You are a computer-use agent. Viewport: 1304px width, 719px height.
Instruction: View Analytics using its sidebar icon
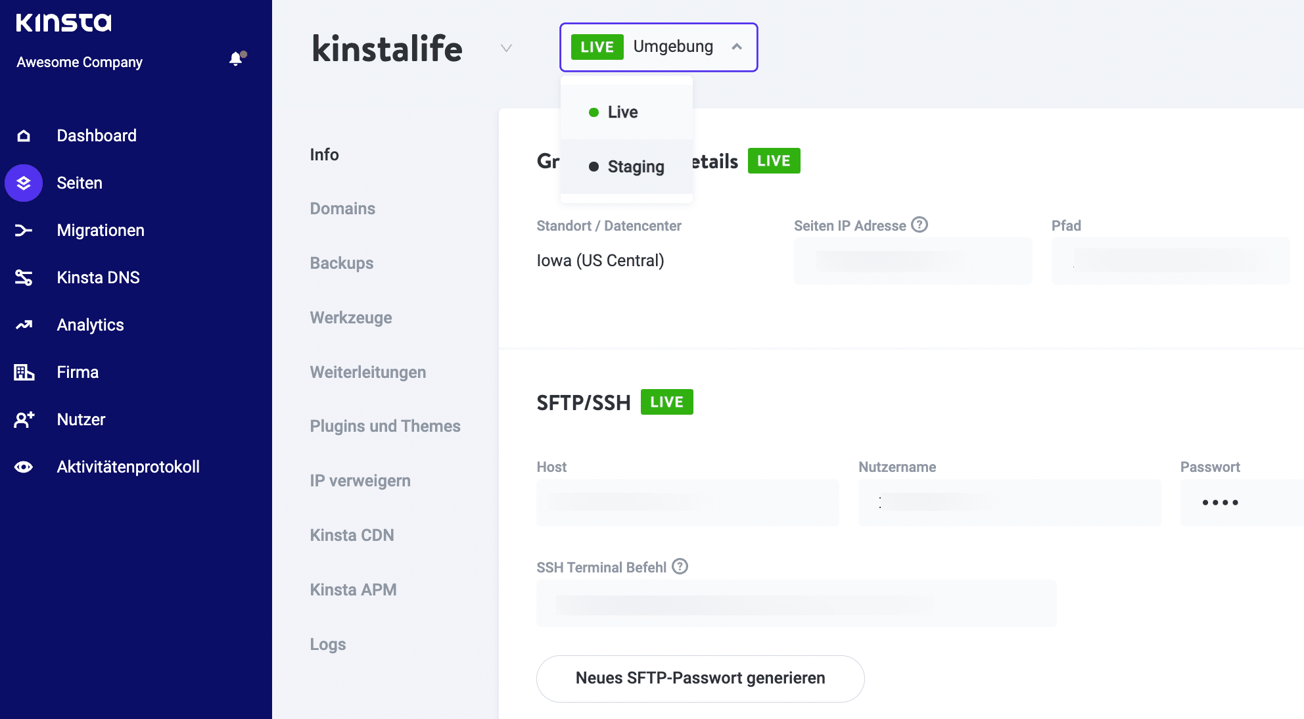(24, 325)
